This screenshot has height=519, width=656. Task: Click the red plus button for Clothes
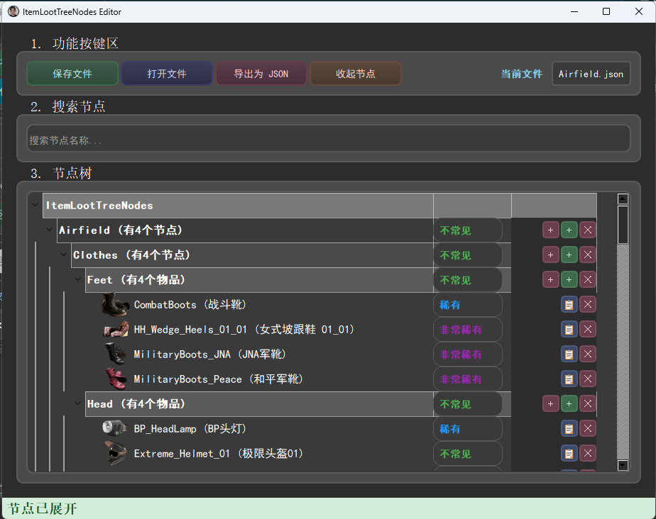pyautogui.click(x=550, y=255)
